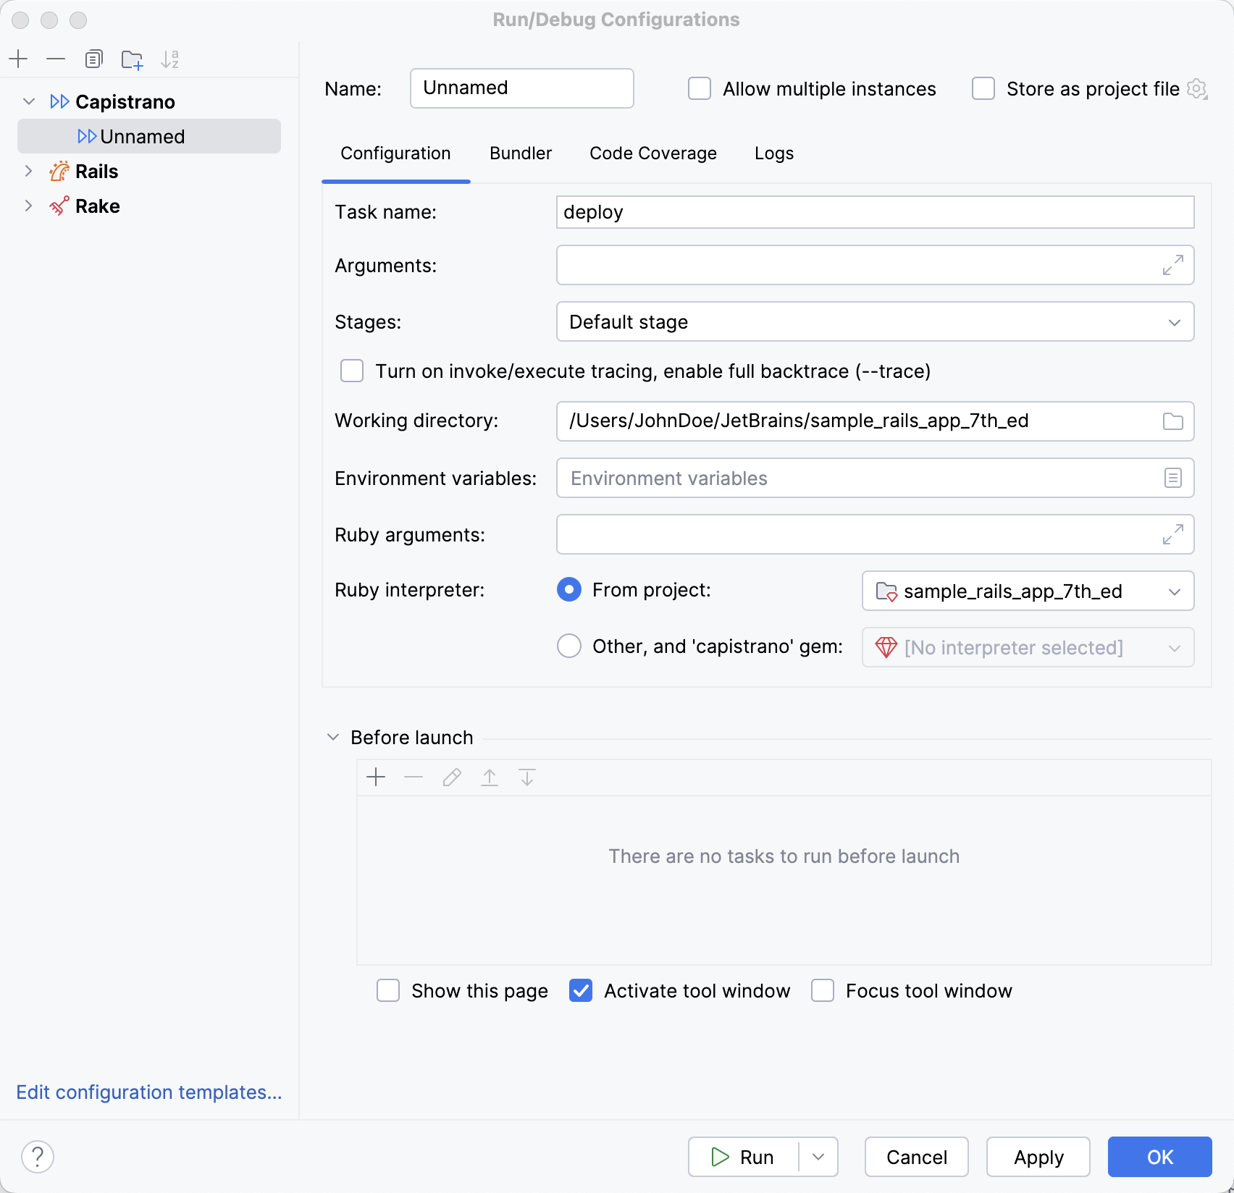
Task: Add a new run configuration
Action: point(18,59)
